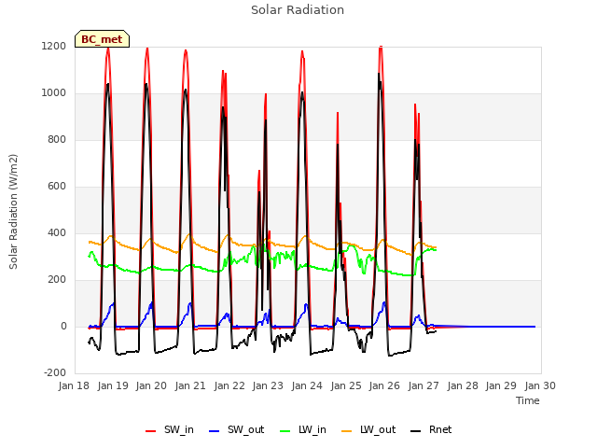
Task: Toggle LW_in series in the legend
Action: (303, 429)
